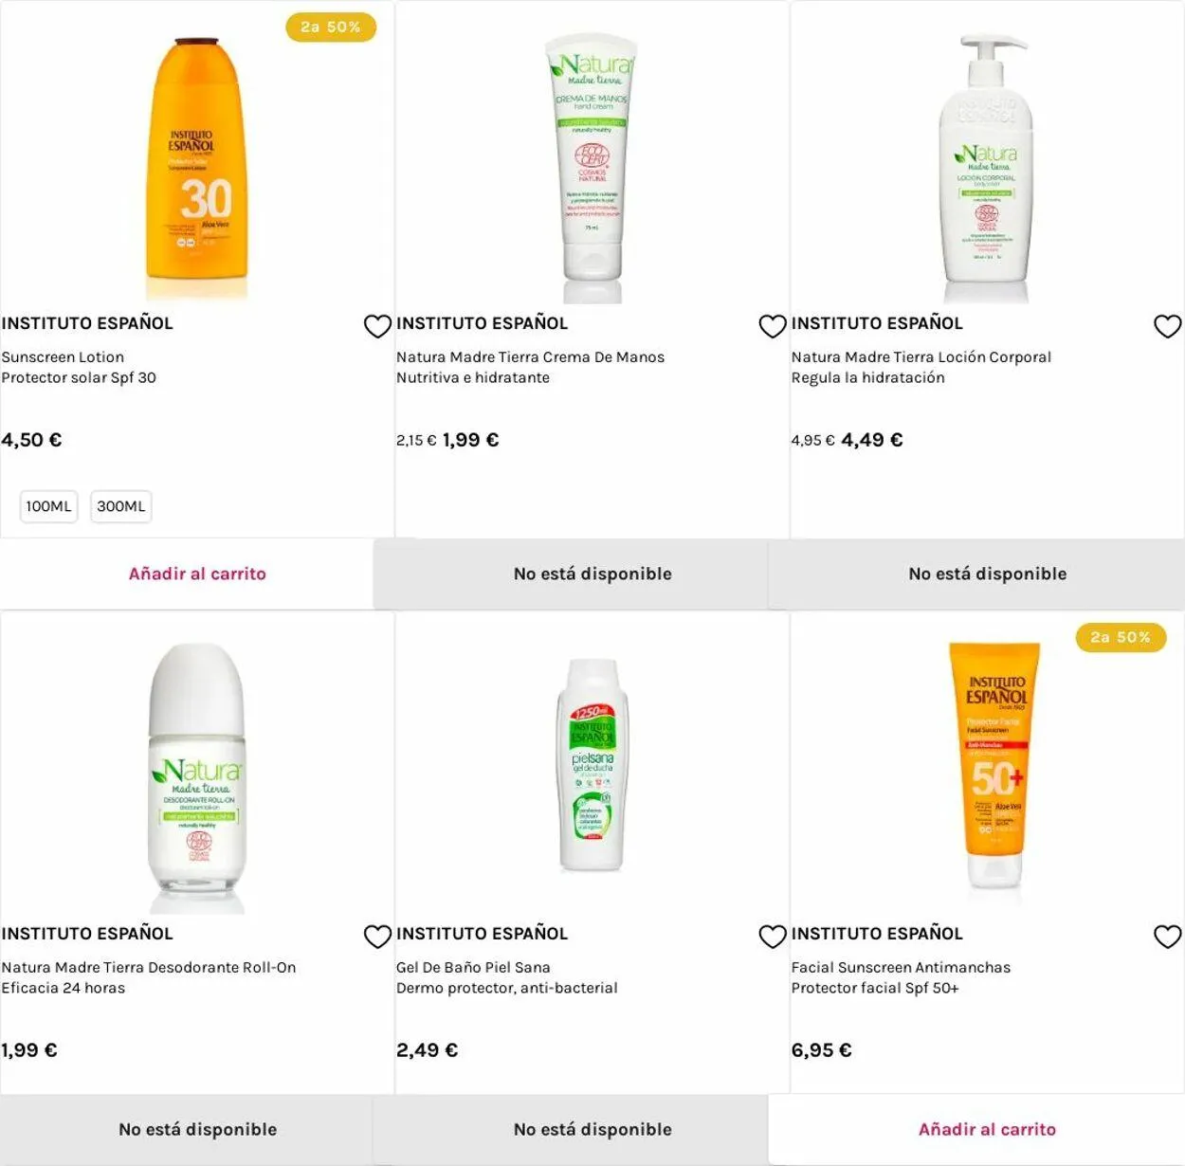Click heart icon for Natura Crema De Manos
1185x1166 pixels.
point(773,326)
